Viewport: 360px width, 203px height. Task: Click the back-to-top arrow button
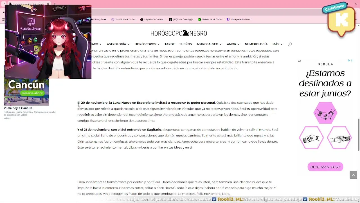click(x=354, y=175)
